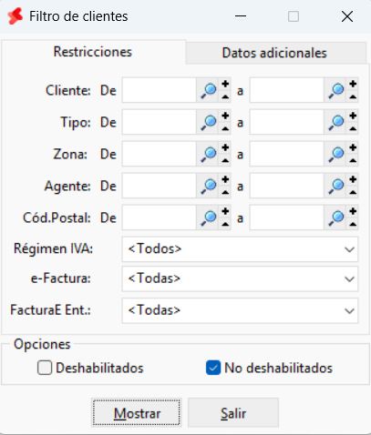Open magnifier lookup for Agente 'De' field
Viewport: 371px width, 435px height.
[x=208, y=186]
